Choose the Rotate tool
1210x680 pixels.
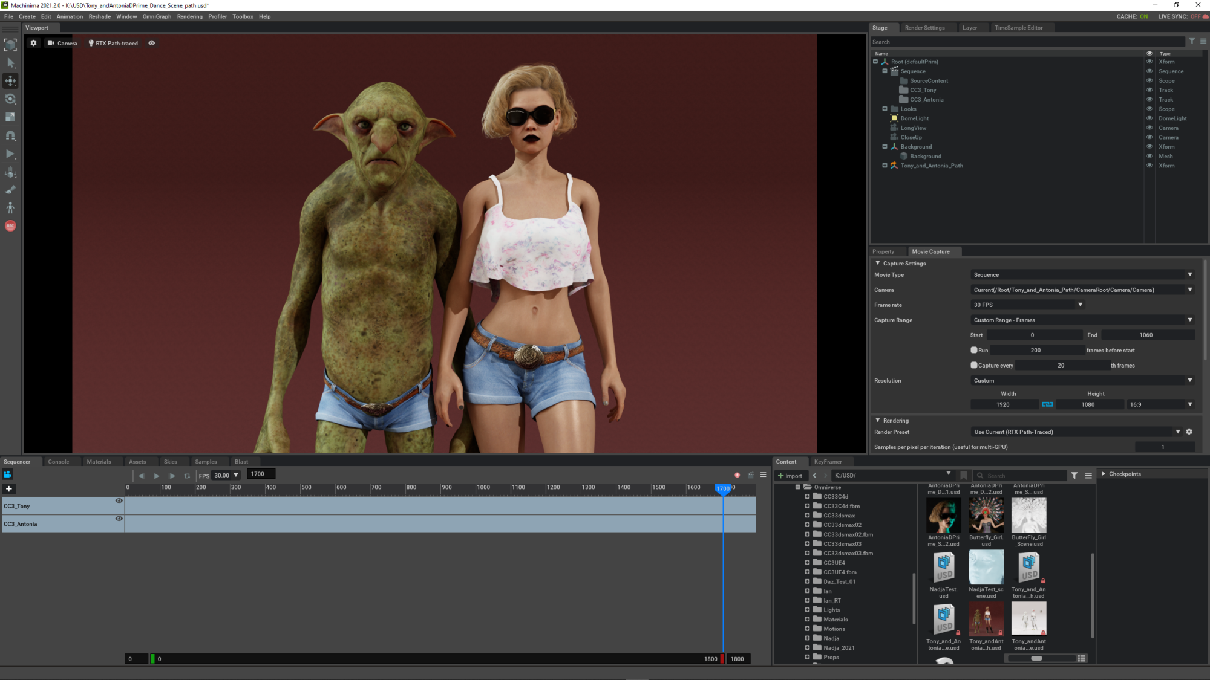(x=10, y=99)
